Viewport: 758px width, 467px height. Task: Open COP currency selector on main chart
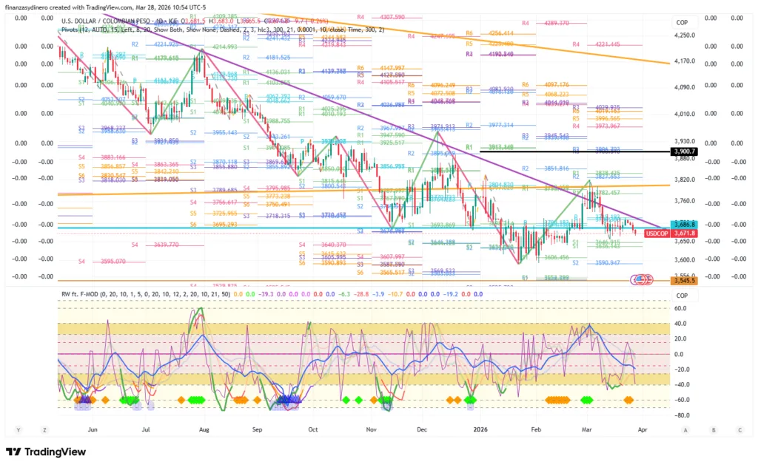(x=681, y=23)
